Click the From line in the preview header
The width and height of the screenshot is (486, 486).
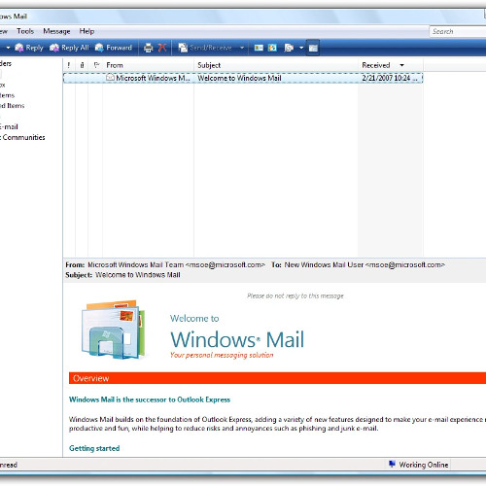[165, 264]
